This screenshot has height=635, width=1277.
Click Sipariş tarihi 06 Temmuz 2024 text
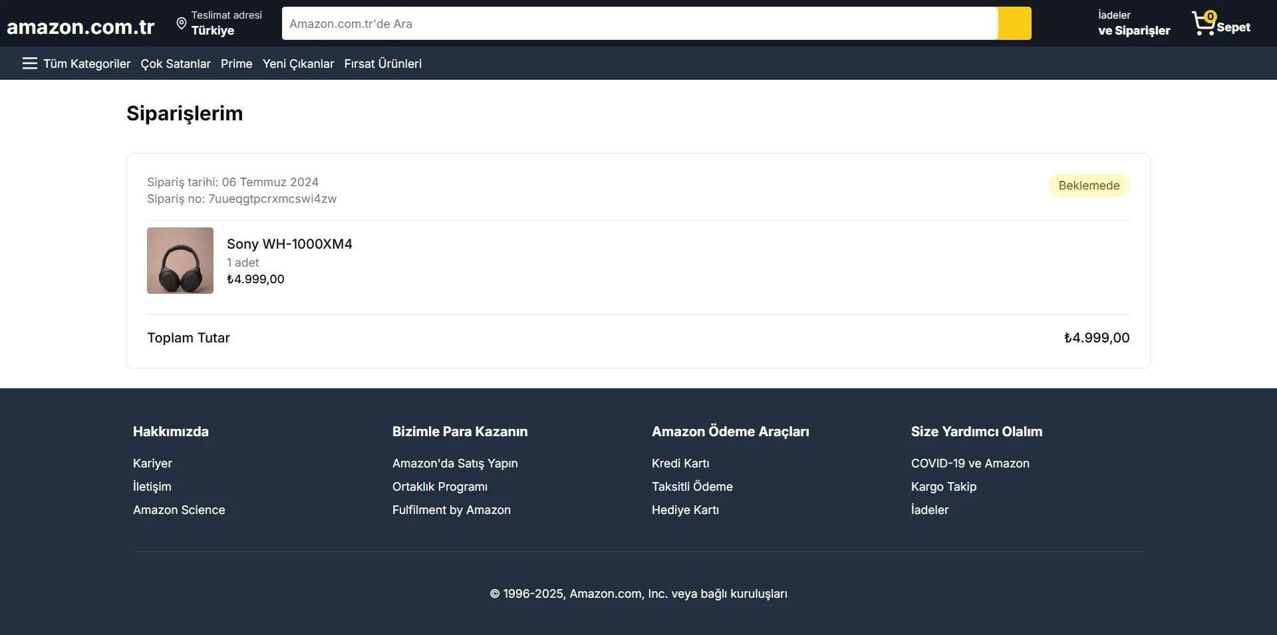click(x=233, y=182)
